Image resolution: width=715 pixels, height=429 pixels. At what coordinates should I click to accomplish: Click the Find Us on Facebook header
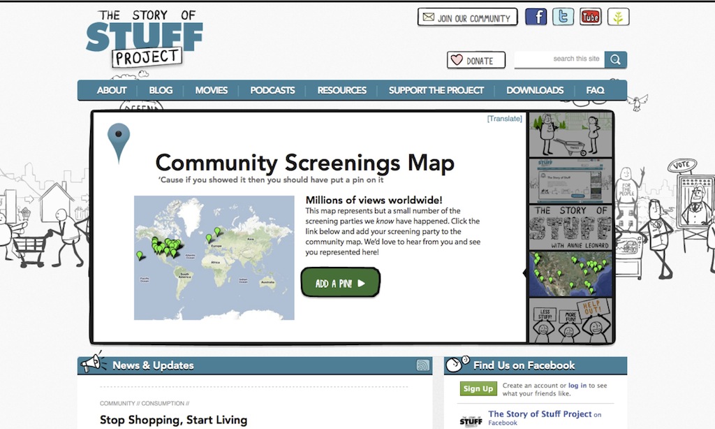pos(536,365)
